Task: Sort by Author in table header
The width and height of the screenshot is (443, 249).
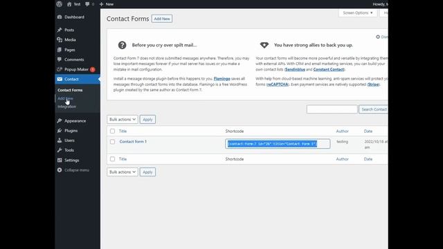Action: tap(342, 131)
